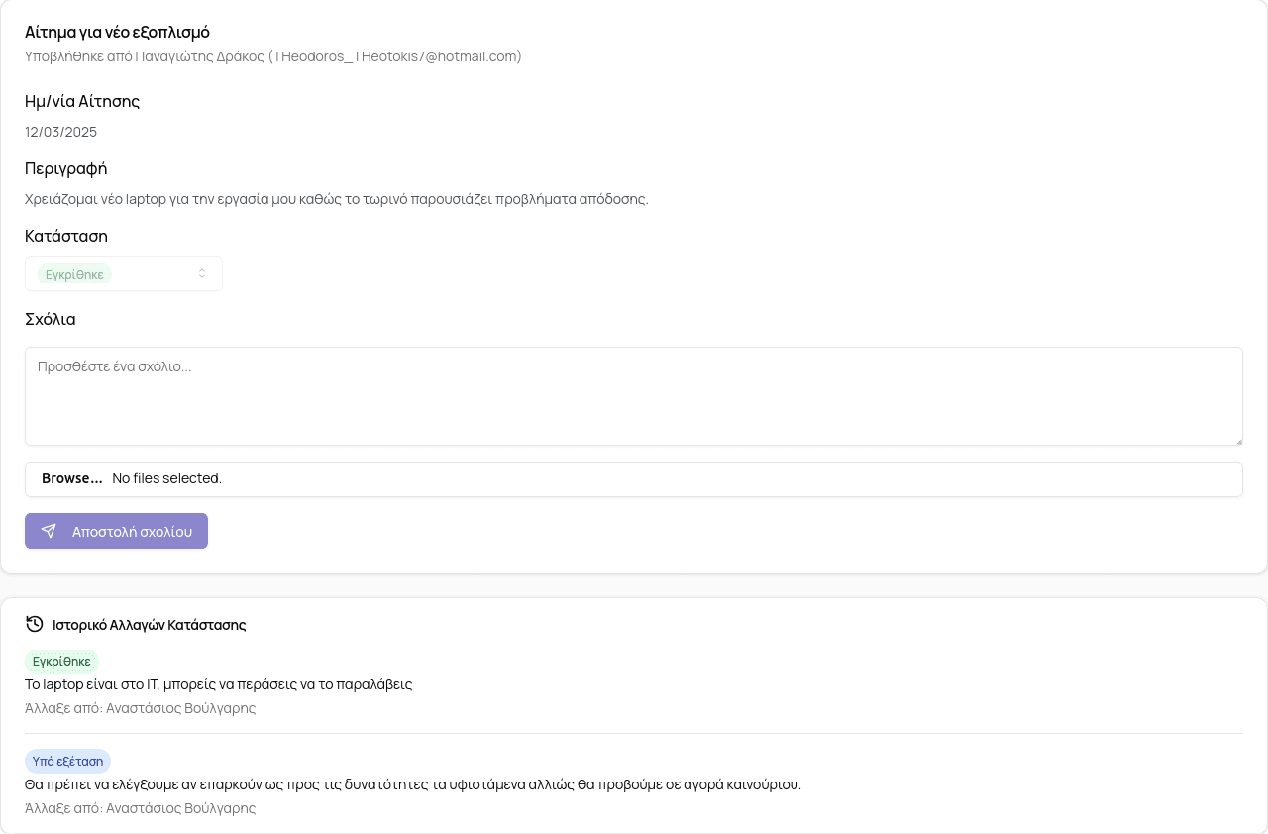Click the paper plane send icon
Screen dimensions: 1268x834
pyautogui.click(x=49, y=531)
